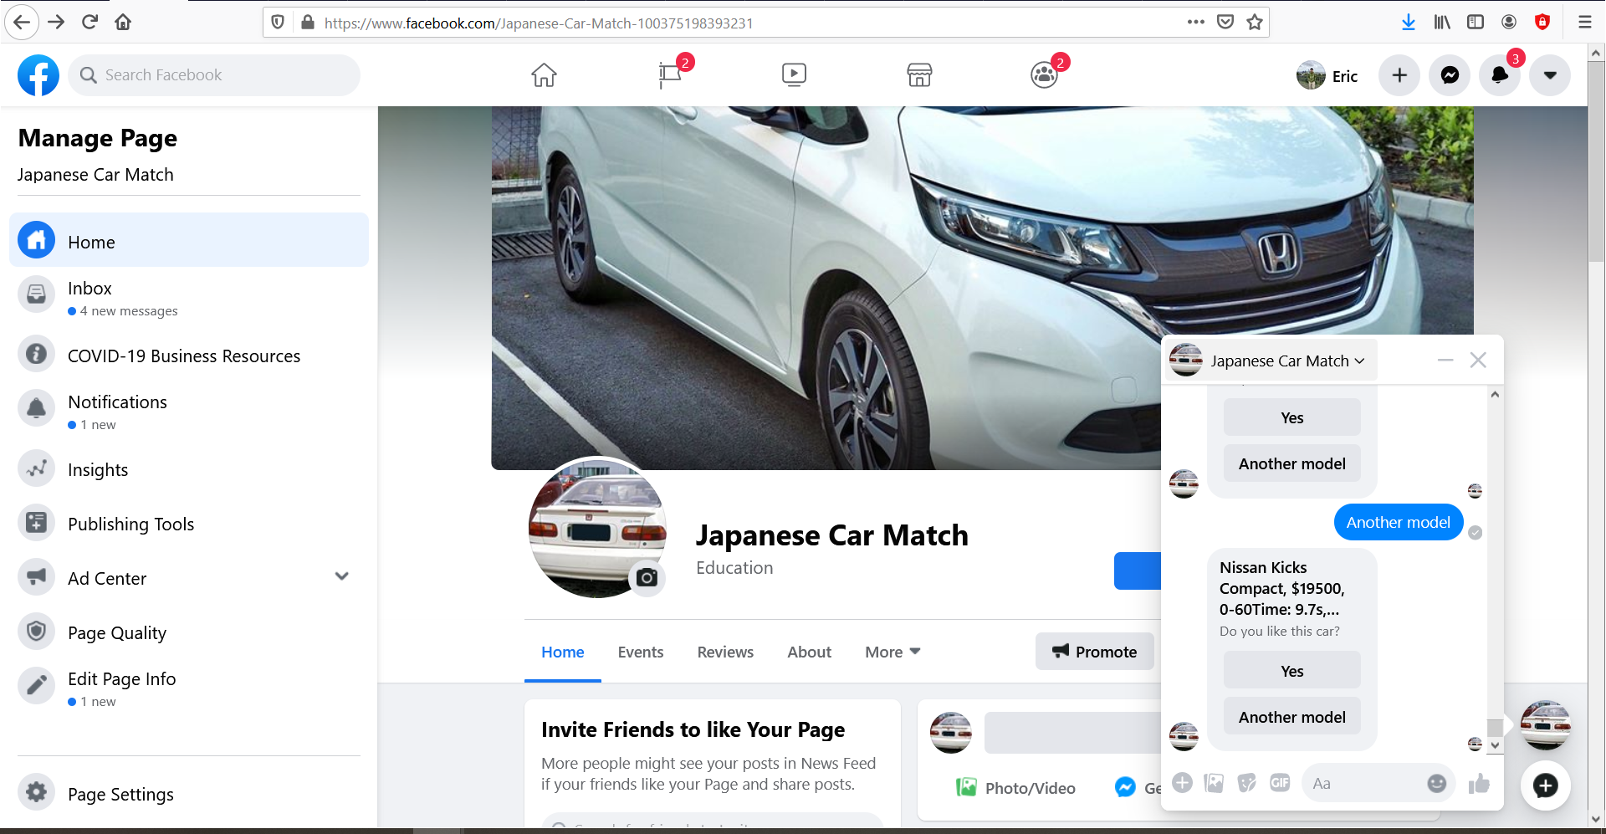The height and width of the screenshot is (834, 1606).
Task: Open the Marketplace icon
Action: 919,75
